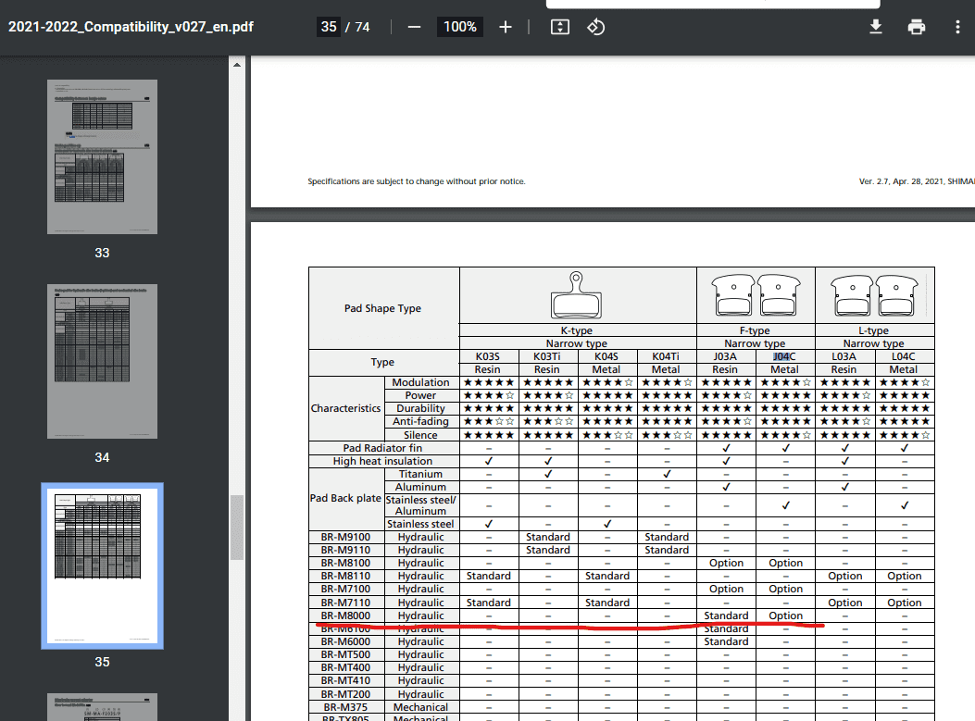Viewport: 975px width, 721px height.
Task: Click the BR-M9100 K03Ti Standard cell
Action: pos(547,537)
